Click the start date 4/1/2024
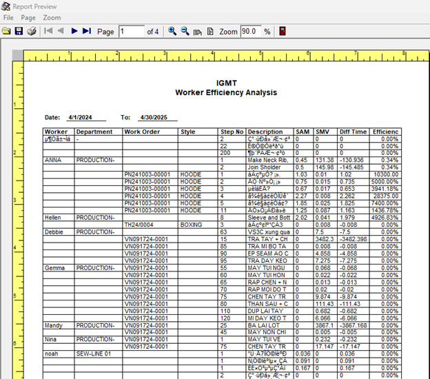The width and height of the screenshot is (430, 379). [80, 117]
